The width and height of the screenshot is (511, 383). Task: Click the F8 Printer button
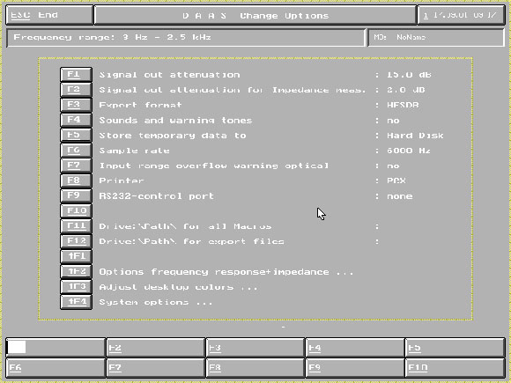(x=76, y=180)
